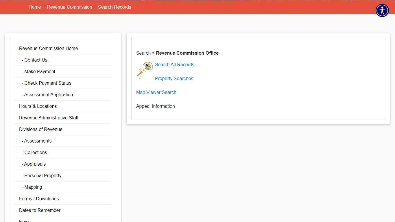Launch Map Viewer Search
The height and width of the screenshot is (222, 395).
156,92
